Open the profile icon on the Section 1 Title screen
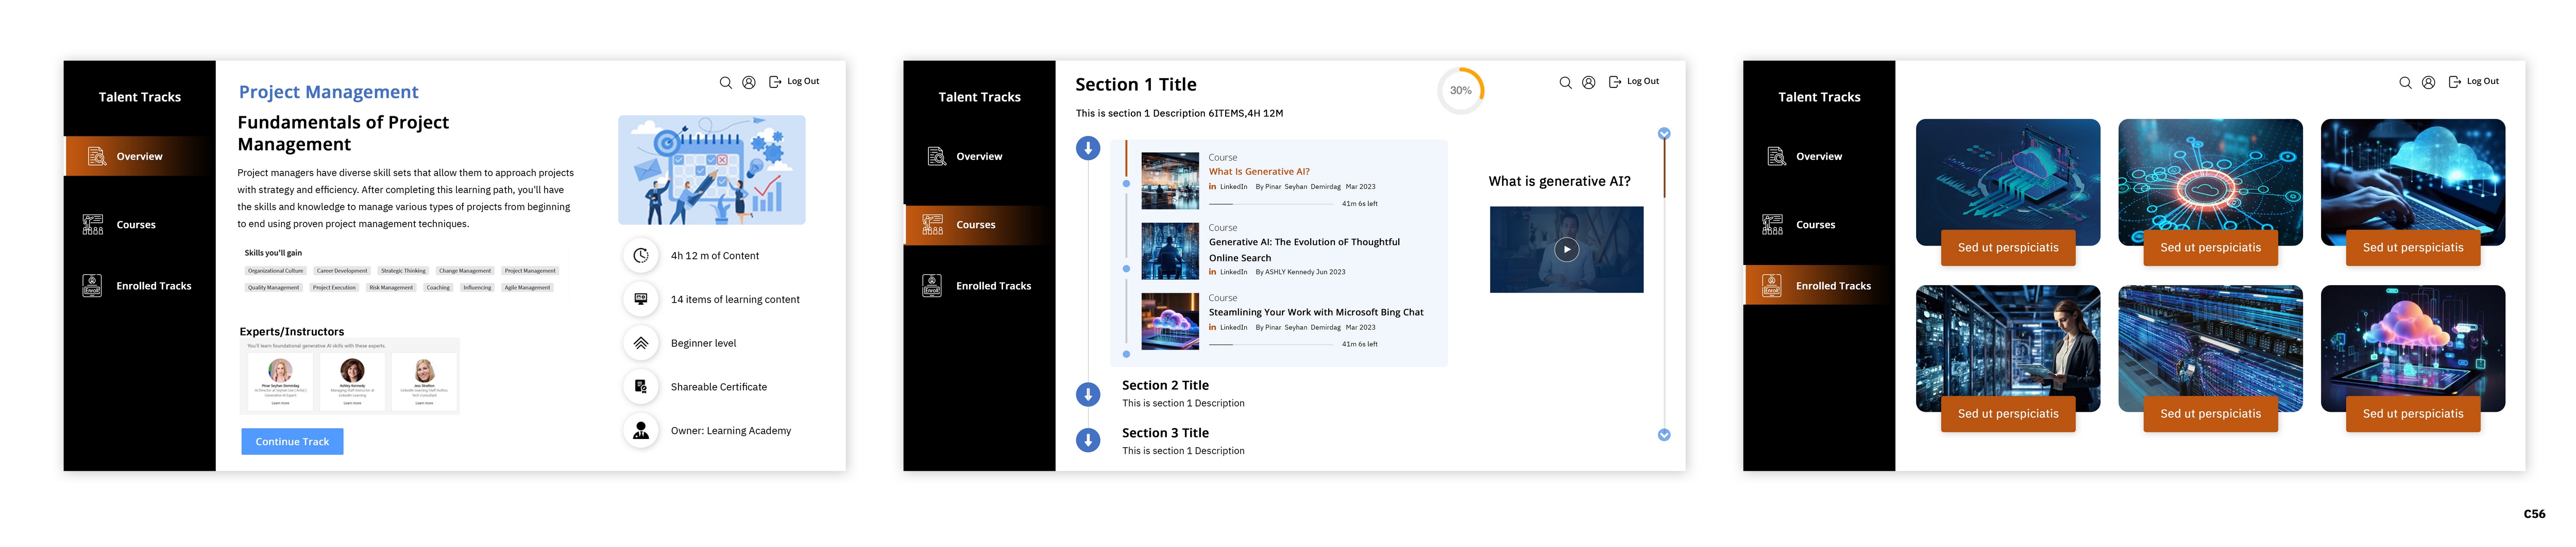Image resolution: width=2576 pixels, height=547 pixels. pyautogui.click(x=1588, y=83)
